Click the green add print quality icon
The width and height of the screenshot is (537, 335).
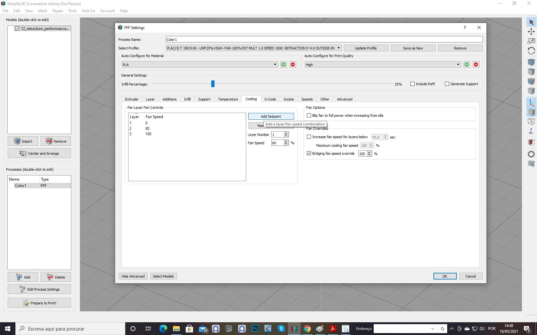(467, 64)
